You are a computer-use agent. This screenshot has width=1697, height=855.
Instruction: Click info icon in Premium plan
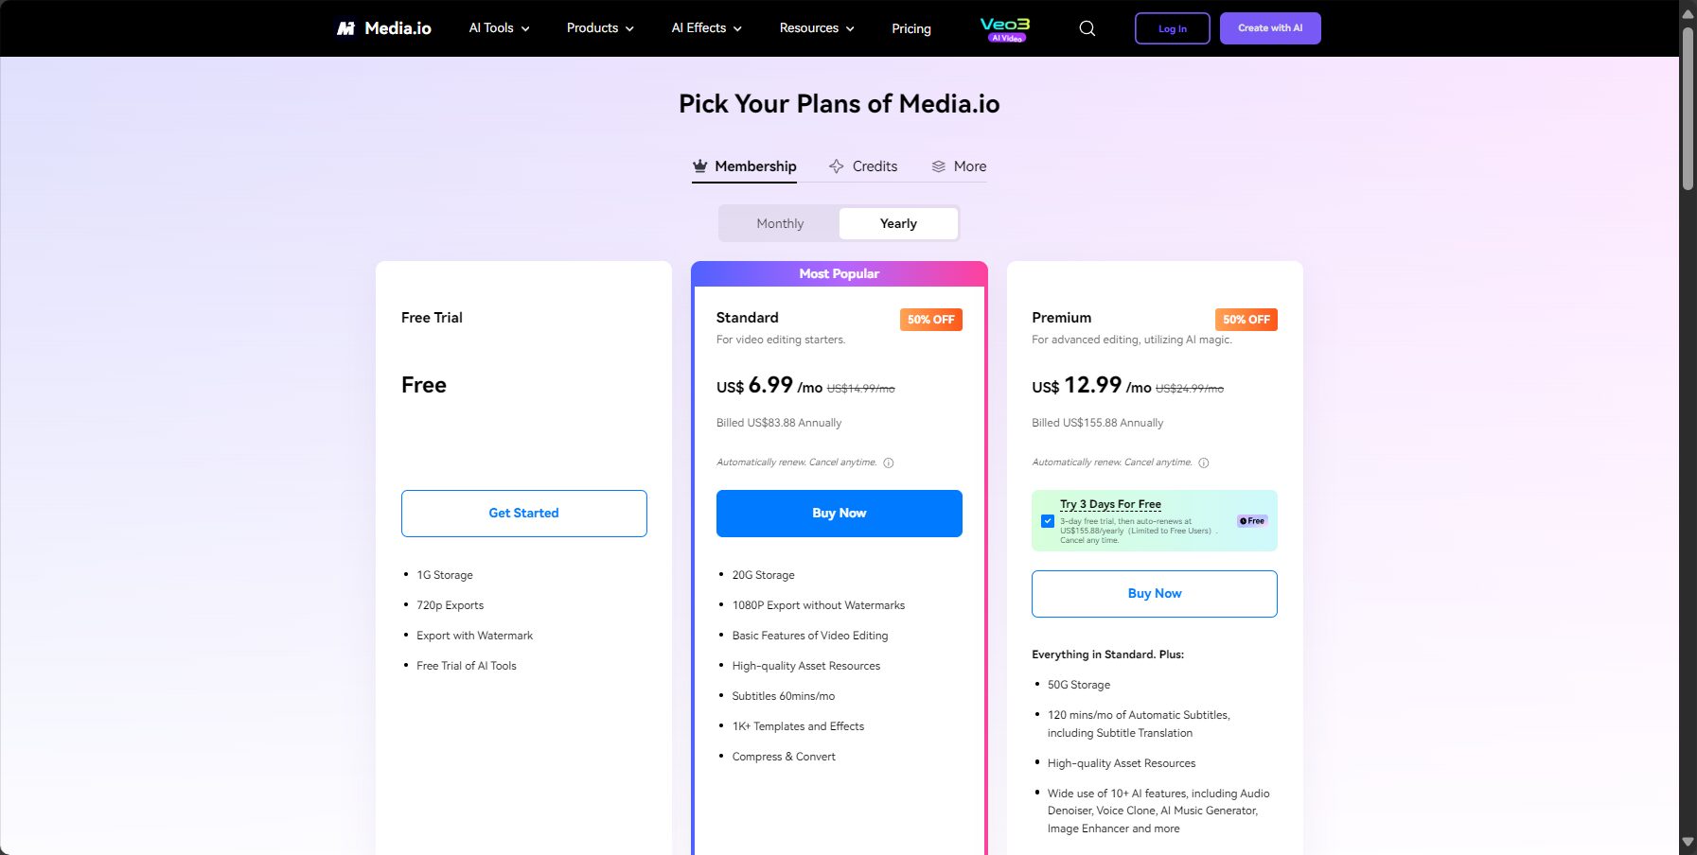pyautogui.click(x=1204, y=462)
